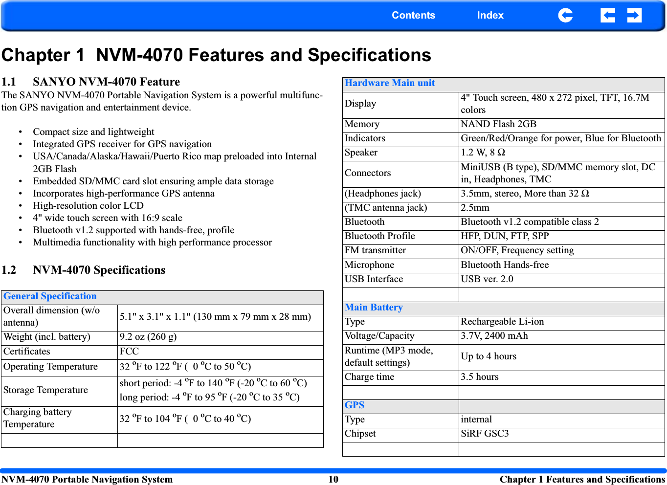667x485 pixels.
Task: Click the chapter title 'NVM-4070 Features and Specifications'
Action: pos(264,55)
